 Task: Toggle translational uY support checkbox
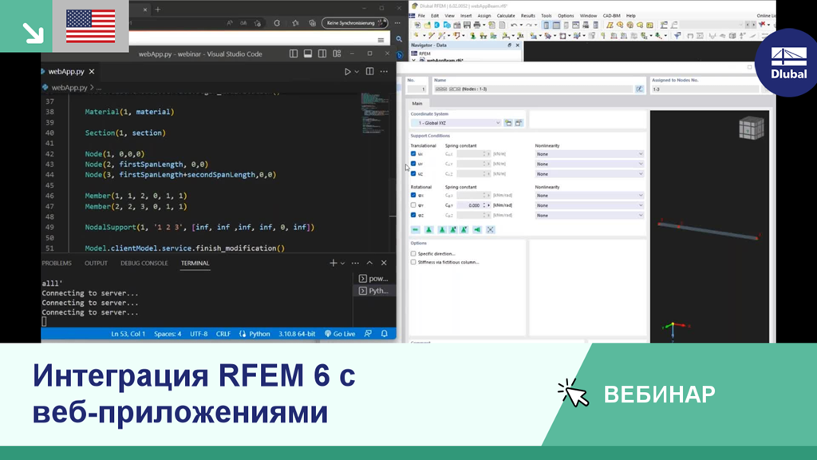[413, 164]
